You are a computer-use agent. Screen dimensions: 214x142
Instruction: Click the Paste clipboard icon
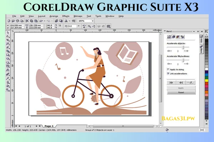pos(36,21)
